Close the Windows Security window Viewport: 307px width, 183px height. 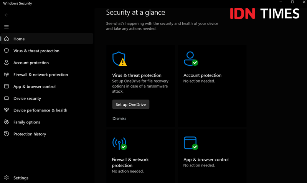(304, 2)
